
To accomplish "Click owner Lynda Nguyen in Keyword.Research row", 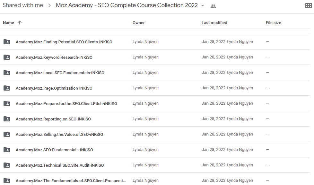I will point(145,57).
